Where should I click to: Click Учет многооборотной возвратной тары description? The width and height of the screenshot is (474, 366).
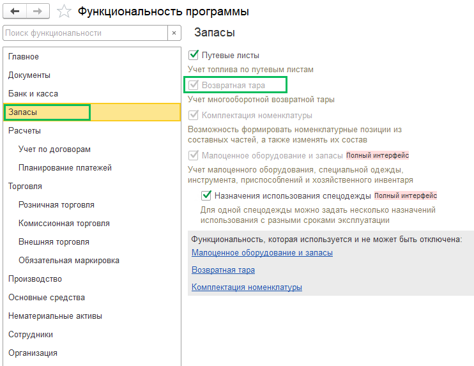pyautogui.click(x=261, y=100)
